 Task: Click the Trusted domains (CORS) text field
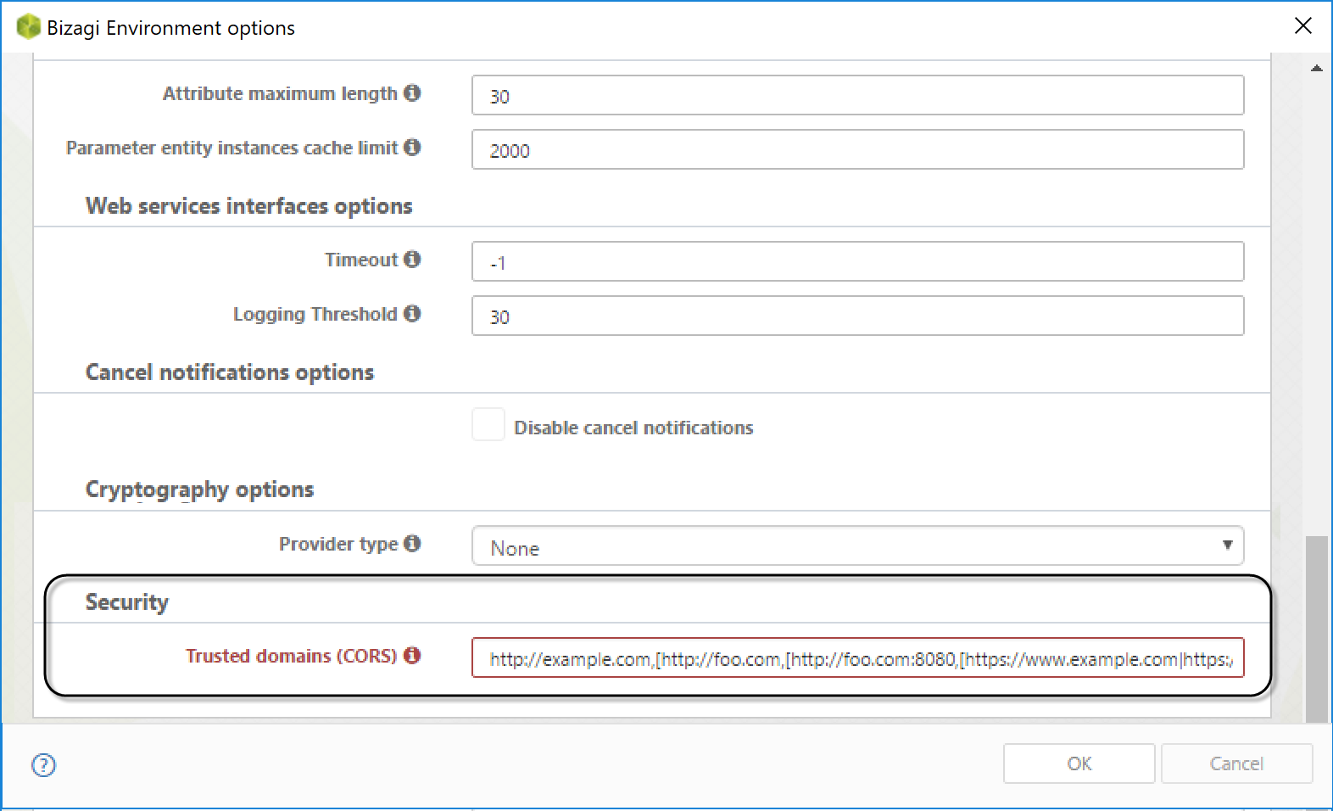pos(858,657)
